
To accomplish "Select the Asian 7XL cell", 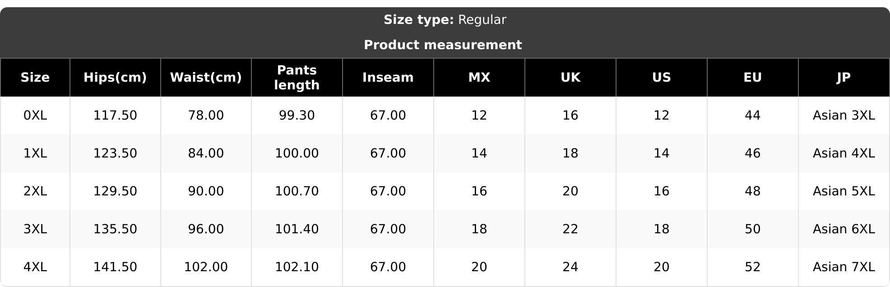I will point(844,267).
